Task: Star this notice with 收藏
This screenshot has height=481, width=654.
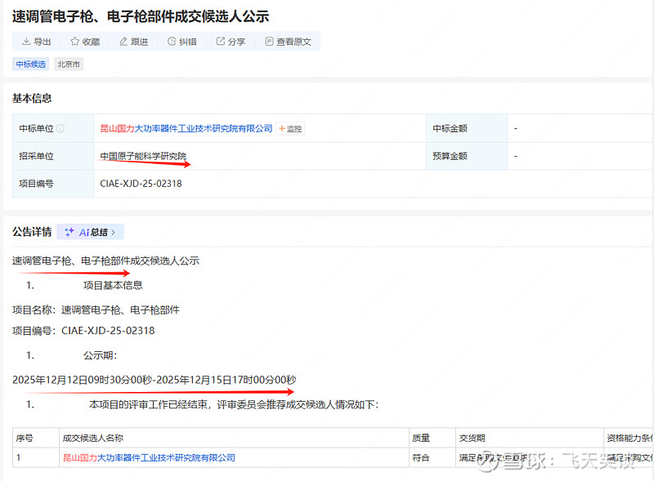Action: pyautogui.click(x=85, y=42)
